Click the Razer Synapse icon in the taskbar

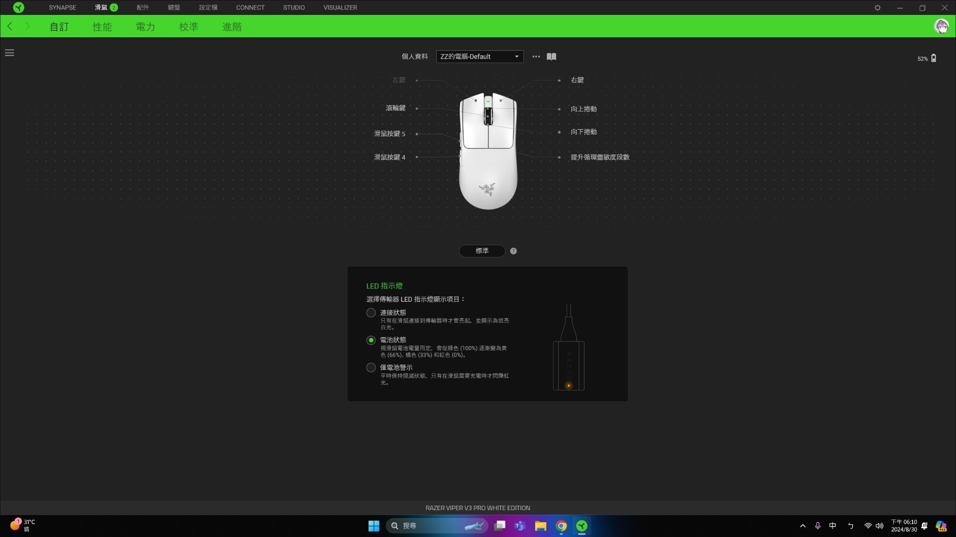pyautogui.click(x=582, y=526)
